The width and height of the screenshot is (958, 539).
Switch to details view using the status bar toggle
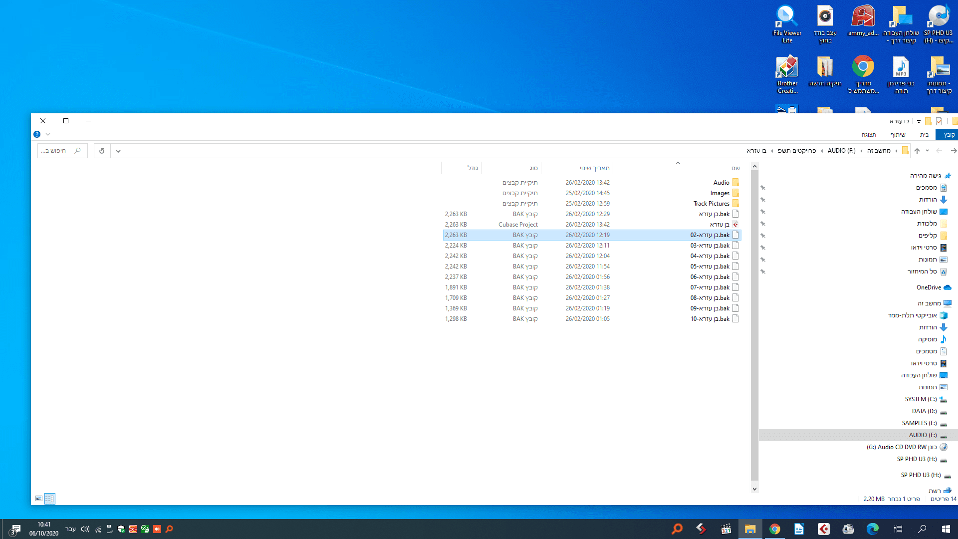point(49,499)
